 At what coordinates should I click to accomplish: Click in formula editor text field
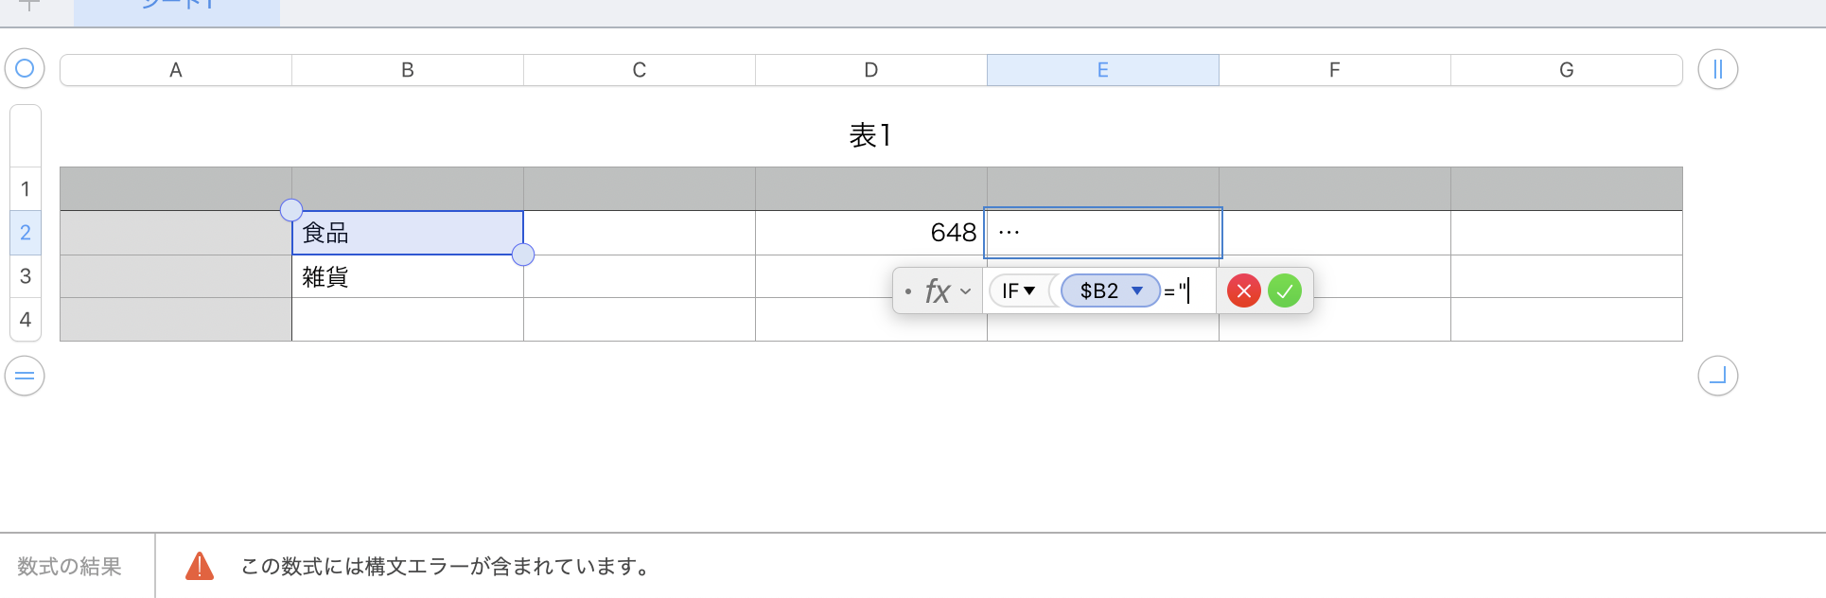click(1200, 291)
